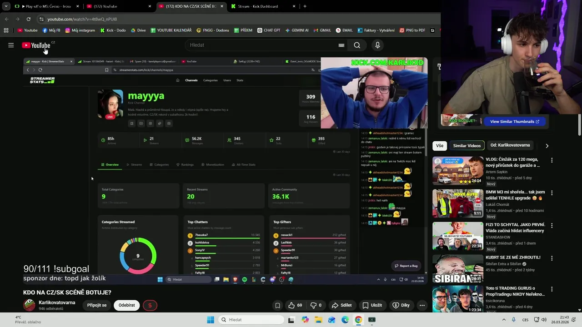Expand the Chrome tab search dropdown
This screenshot has width=582, height=327.
point(6,6)
